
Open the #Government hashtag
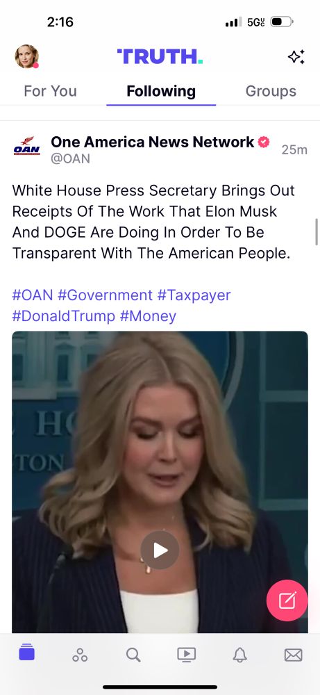click(x=106, y=295)
